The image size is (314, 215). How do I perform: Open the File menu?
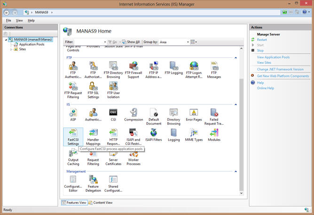(x=8, y=20)
